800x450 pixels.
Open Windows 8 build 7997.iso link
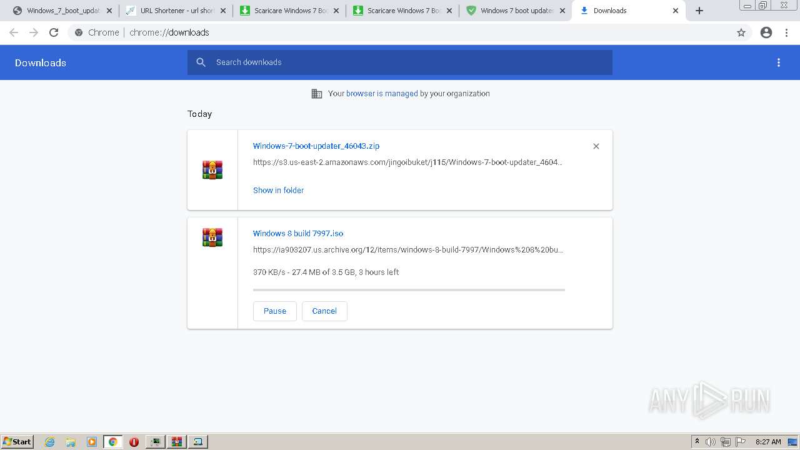(298, 233)
